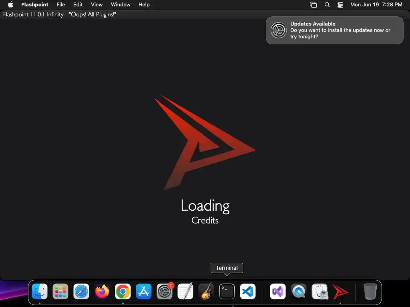Click the gear icon in the Updates notification
Viewport: 410px width, 307px height.
pos(278,30)
